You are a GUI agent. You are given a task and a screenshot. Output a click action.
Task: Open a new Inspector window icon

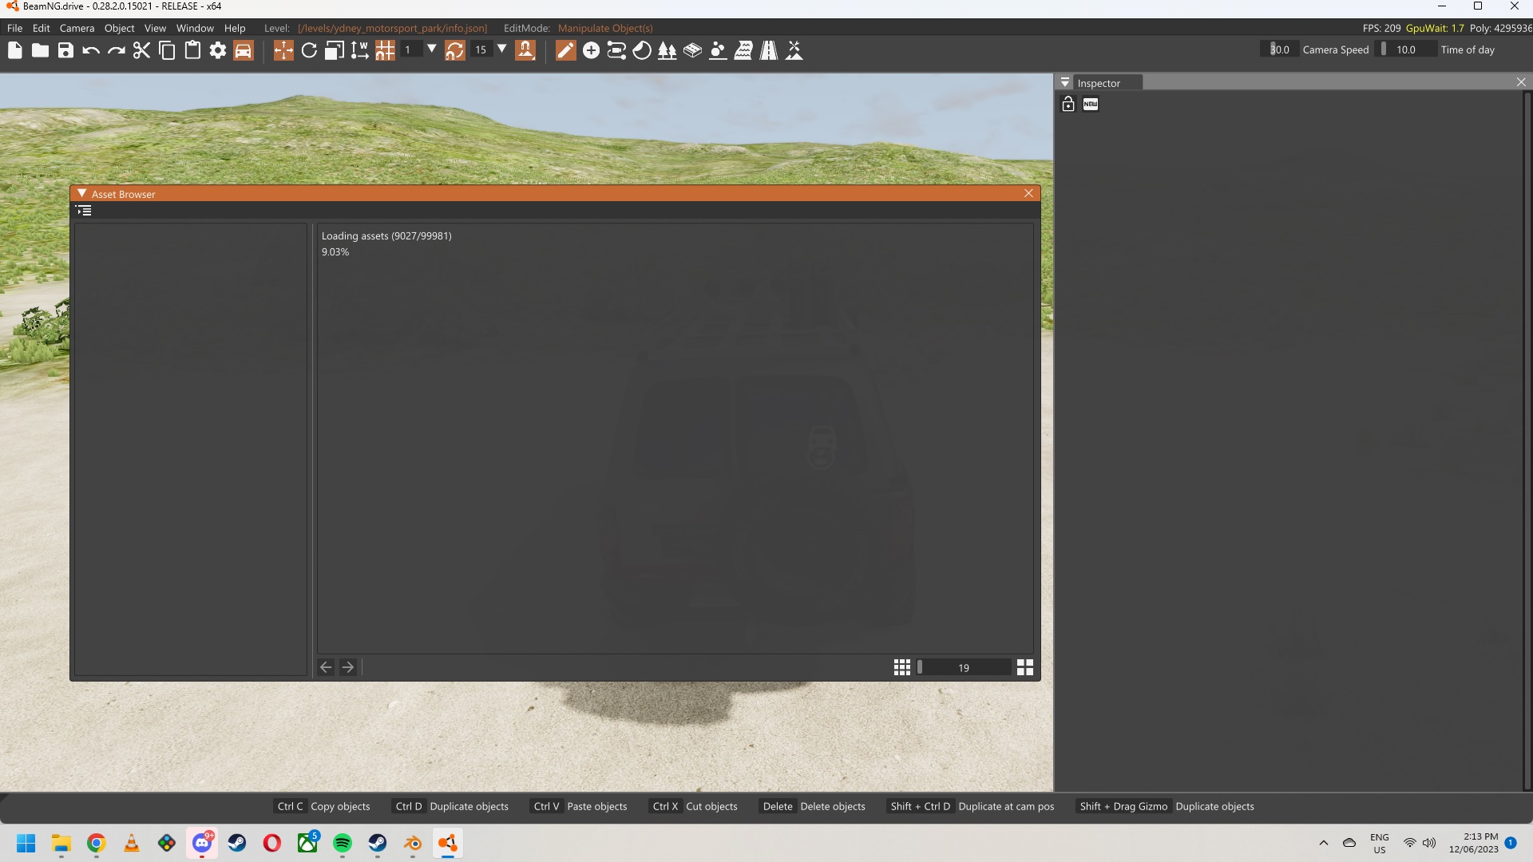point(1091,104)
